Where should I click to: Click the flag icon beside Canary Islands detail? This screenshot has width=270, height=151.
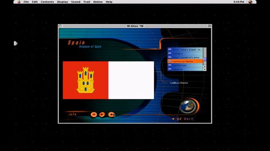[x=170, y=49]
